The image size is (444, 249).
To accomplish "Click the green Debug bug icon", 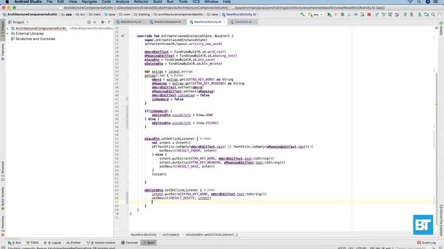I will coord(342,15).
